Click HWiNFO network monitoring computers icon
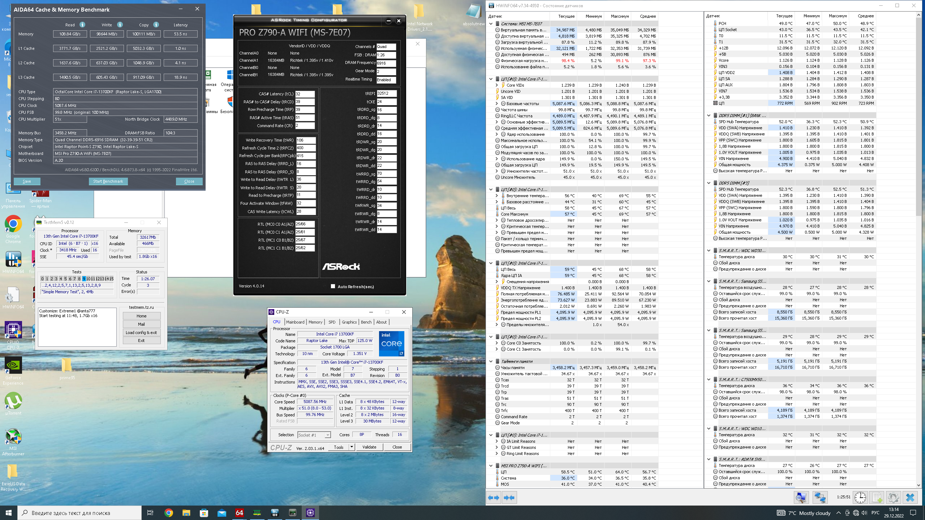 pos(819,498)
